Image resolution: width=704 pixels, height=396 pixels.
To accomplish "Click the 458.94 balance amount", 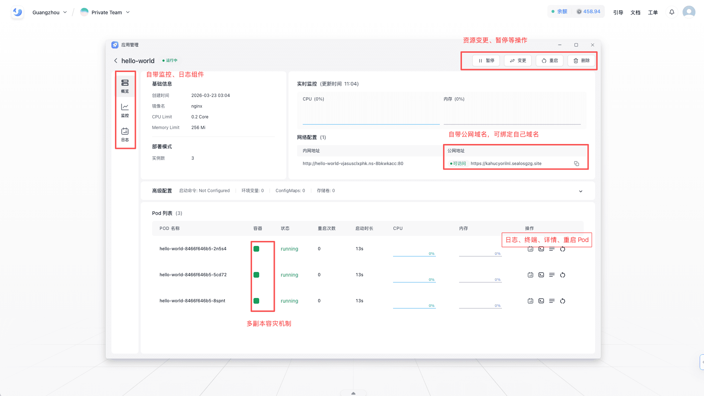I will click(588, 11).
